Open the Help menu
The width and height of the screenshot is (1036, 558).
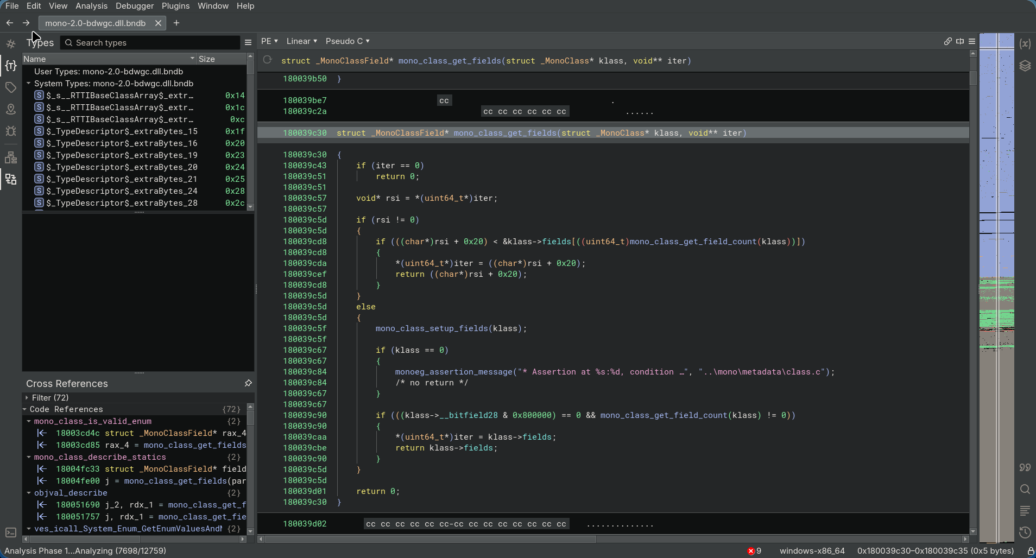point(245,6)
